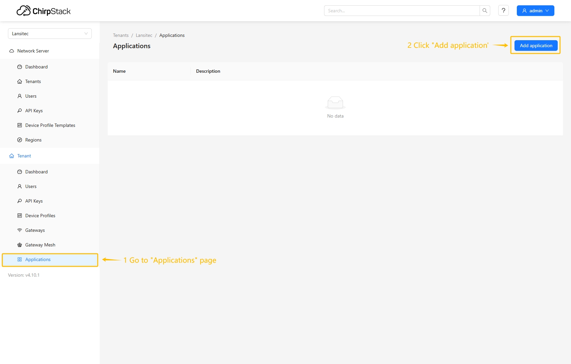Open Applications in the sidebar menu
Screen dimensions: 571x364
[x=38, y=259]
